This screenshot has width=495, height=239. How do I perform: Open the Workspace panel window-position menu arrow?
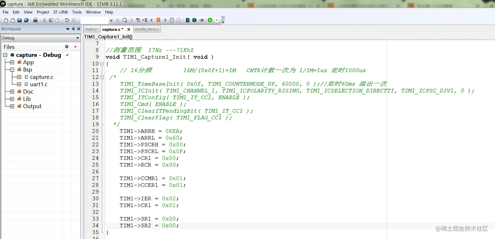coord(68,29)
